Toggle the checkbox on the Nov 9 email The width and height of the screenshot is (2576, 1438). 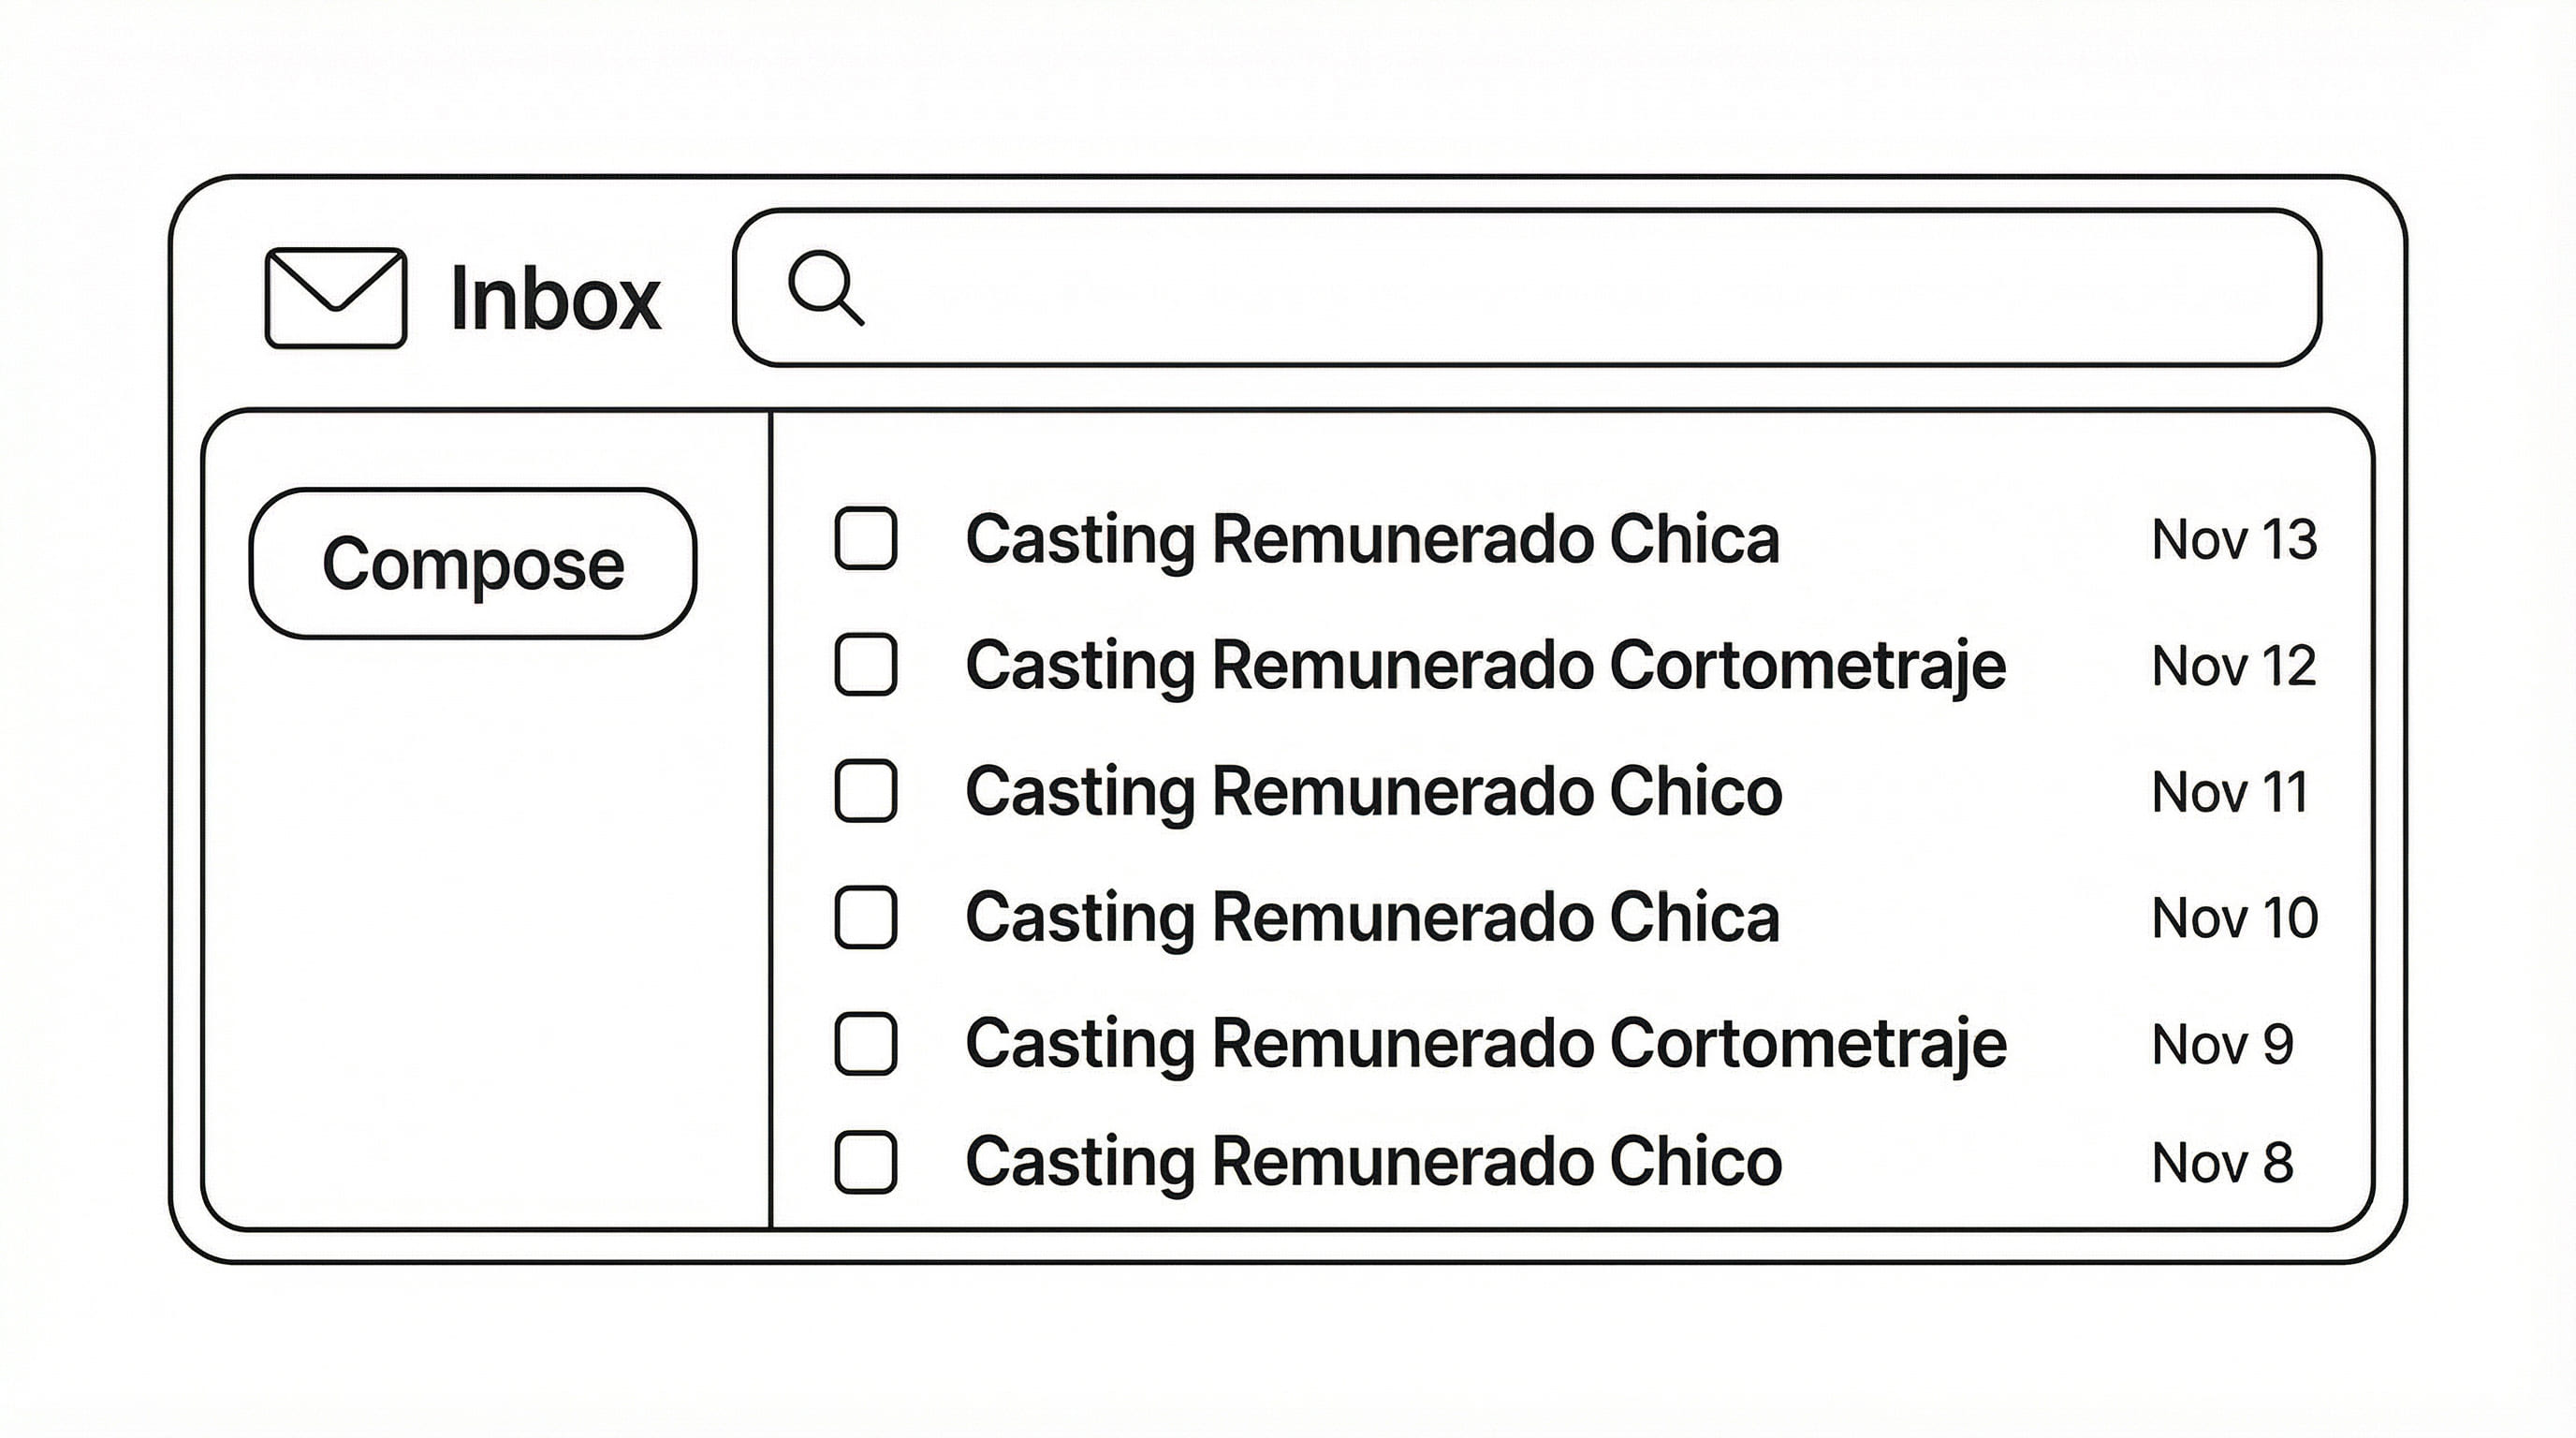pyautogui.click(x=865, y=1043)
